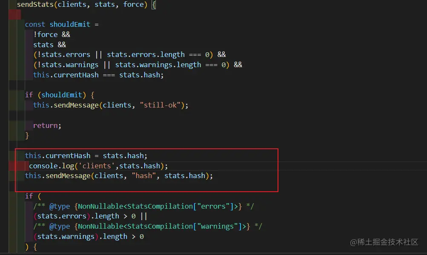The height and width of the screenshot is (255, 427).
Task: Click the console.log call
Action: (x=98, y=166)
